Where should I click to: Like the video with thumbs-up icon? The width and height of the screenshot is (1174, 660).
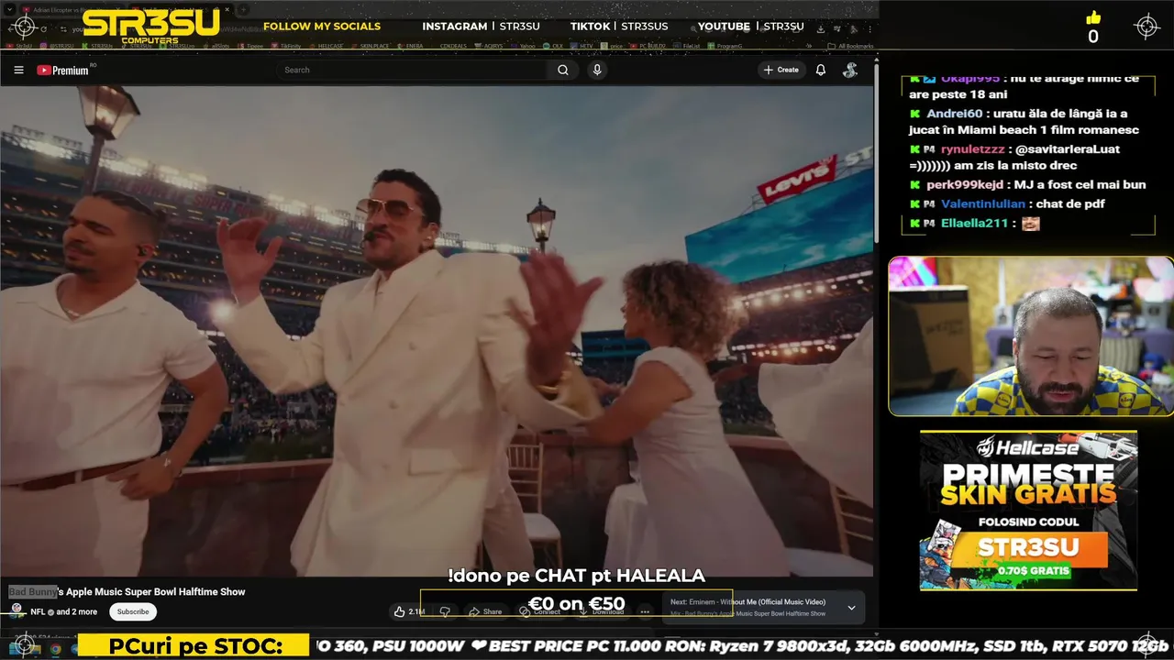pos(408,611)
